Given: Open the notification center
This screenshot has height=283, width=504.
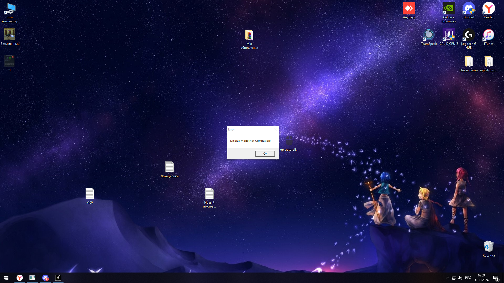Looking at the screenshot, I should pyautogui.click(x=496, y=278).
